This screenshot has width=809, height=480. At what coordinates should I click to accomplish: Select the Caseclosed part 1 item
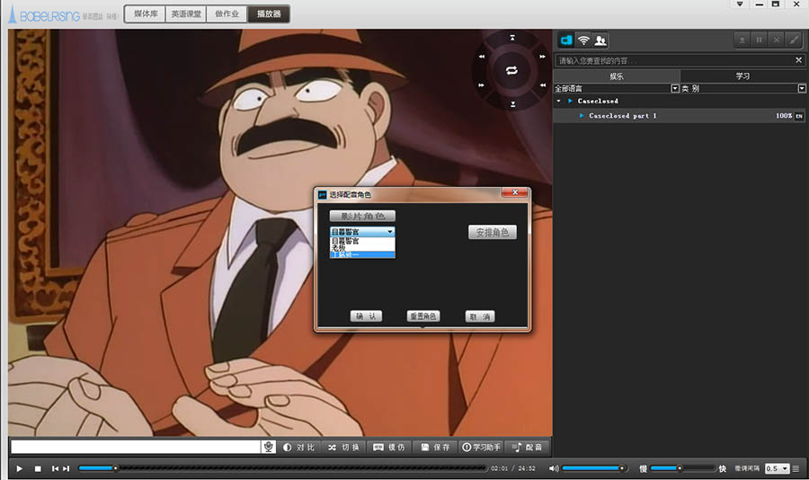pos(680,116)
